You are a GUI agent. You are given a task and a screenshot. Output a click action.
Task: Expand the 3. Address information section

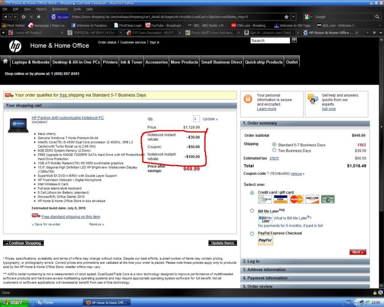click(x=305, y=270)
